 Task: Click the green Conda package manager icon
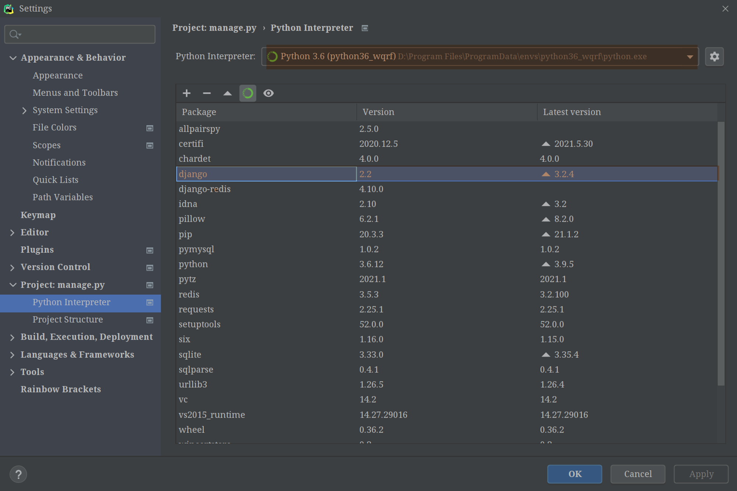(248, 93)
